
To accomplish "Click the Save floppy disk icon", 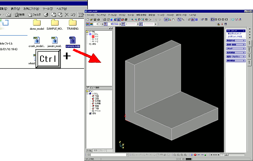I will [95, 19].
